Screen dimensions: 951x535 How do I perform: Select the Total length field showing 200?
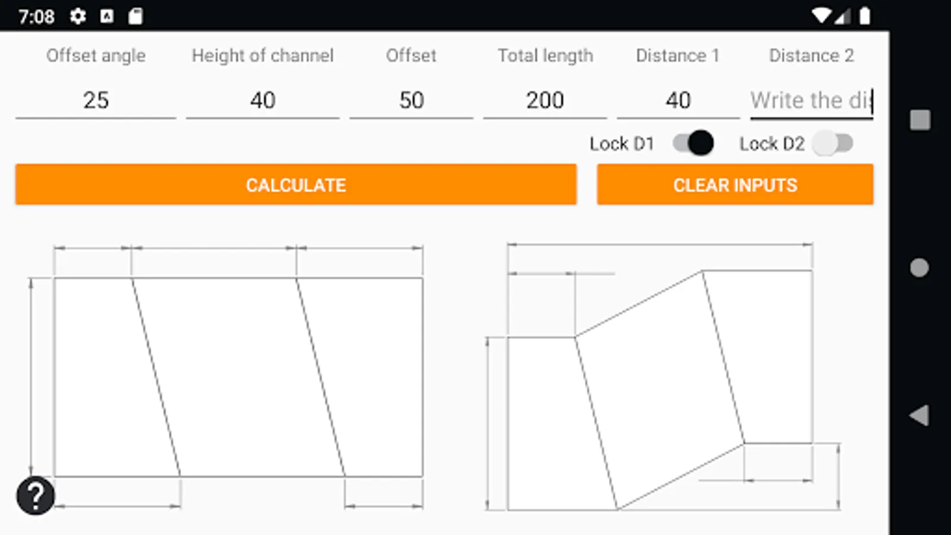tap(545, 100)
